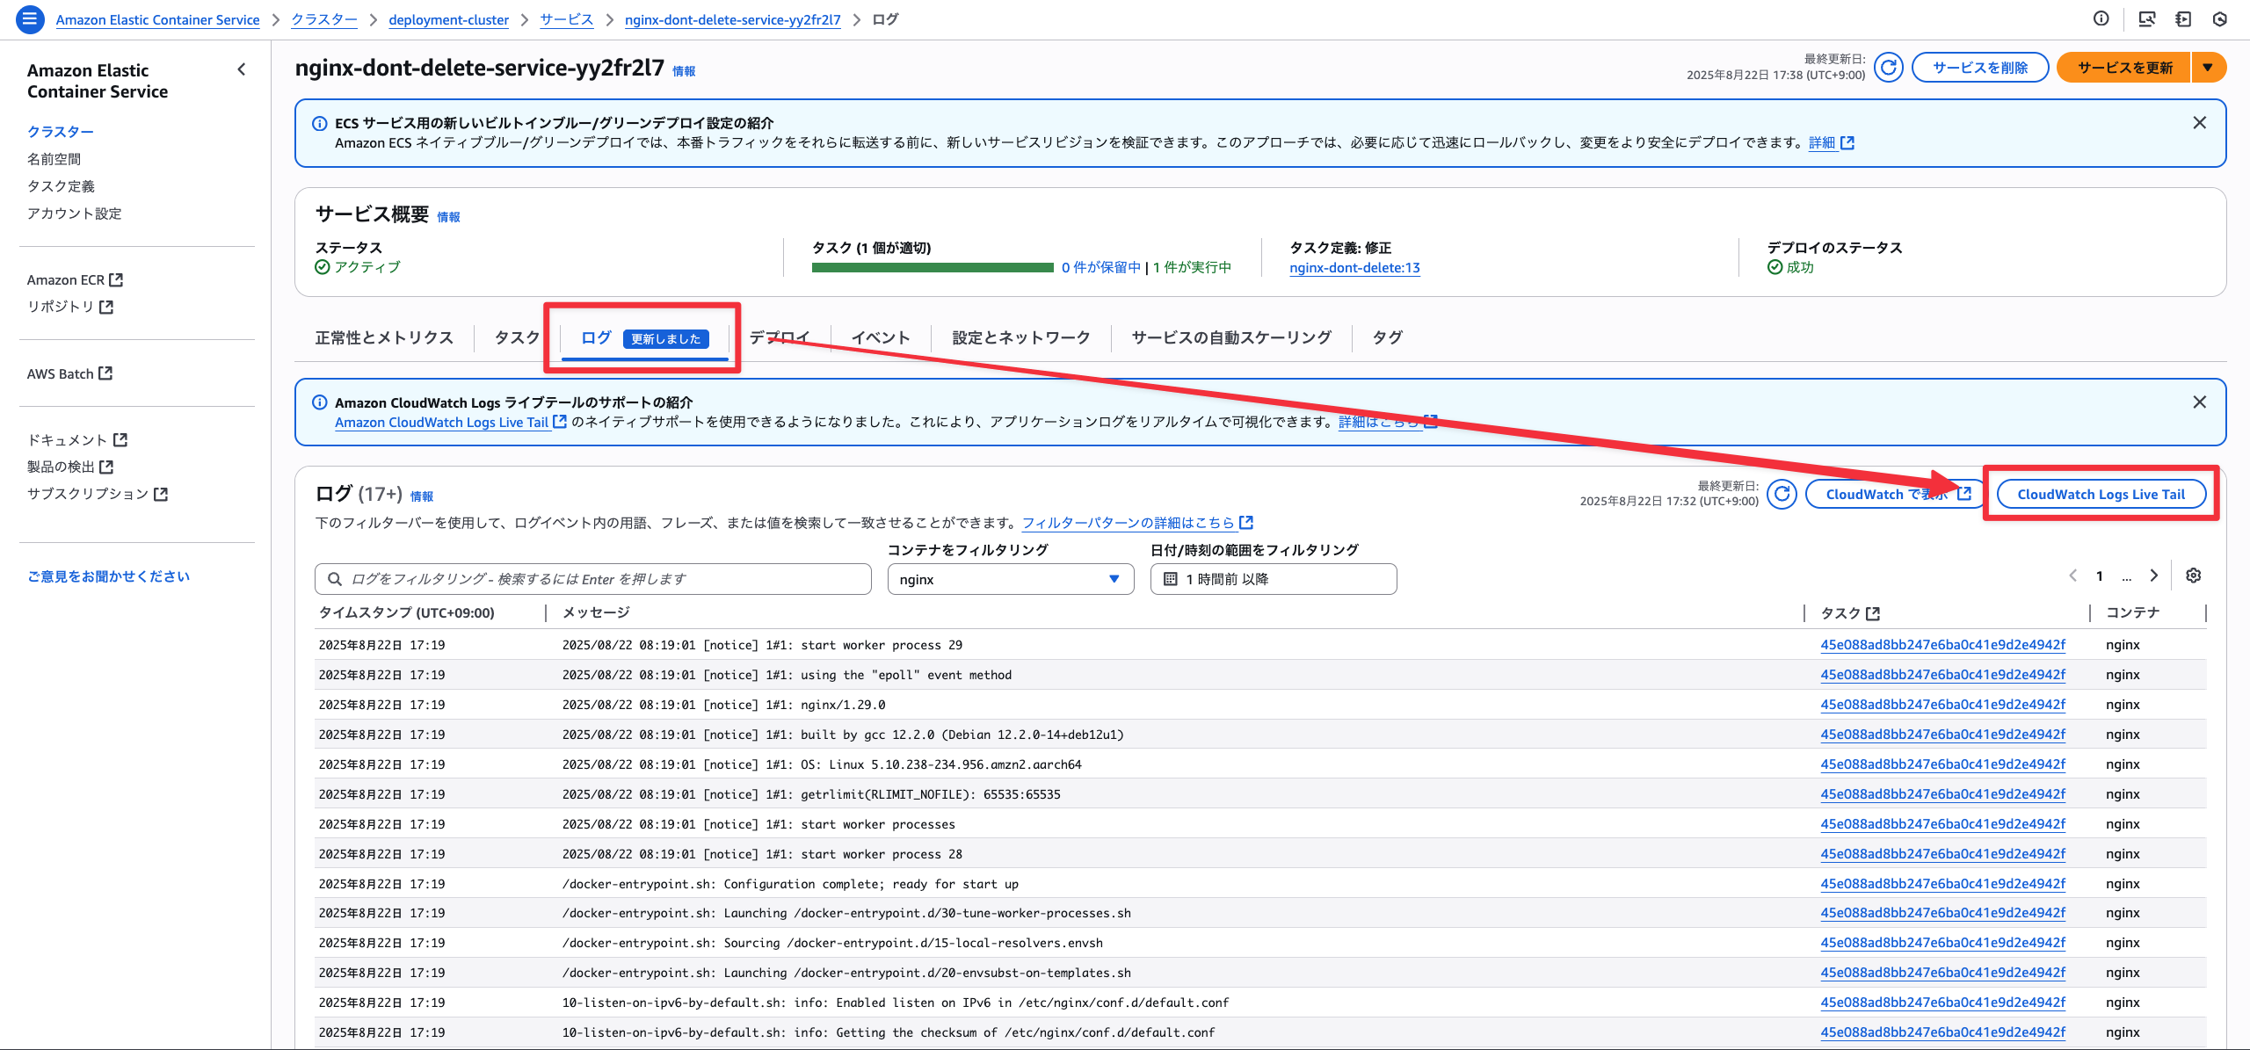Click the sign-in arrow panel icon in top bar
The height and width of the screenshot is (1050, 2250).
coord(2183,18)
